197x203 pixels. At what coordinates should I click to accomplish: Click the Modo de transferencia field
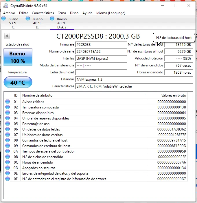click(101, 66)
